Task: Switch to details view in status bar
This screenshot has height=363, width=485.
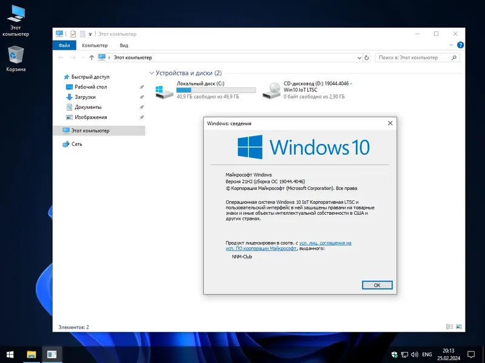Action: pos(449,327)
